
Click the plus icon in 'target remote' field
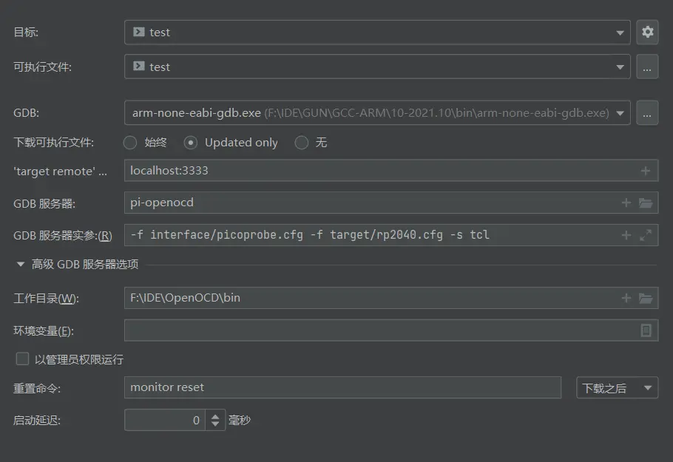tap(645, 171)
